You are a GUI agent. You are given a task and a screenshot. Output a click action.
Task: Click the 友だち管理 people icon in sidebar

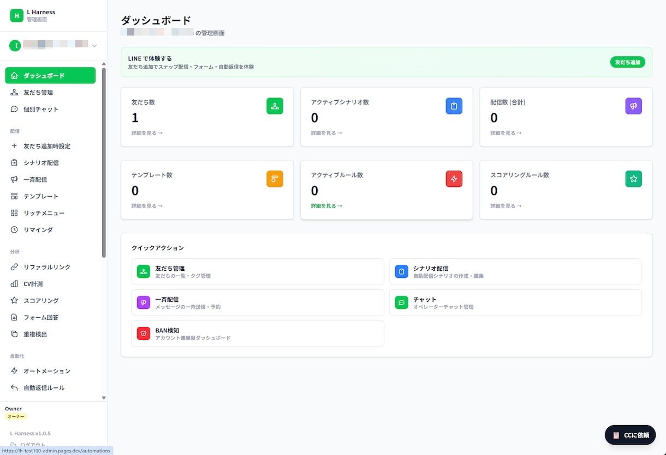(14, 93)
